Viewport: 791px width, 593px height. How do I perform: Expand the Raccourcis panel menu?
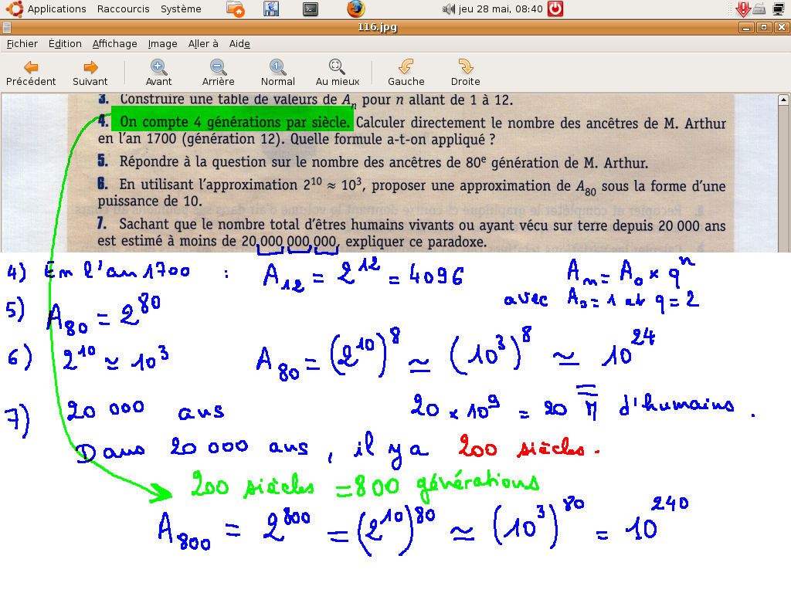[x=124, y=9]
